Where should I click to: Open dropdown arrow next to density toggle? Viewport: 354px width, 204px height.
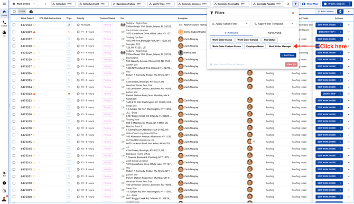349,11
